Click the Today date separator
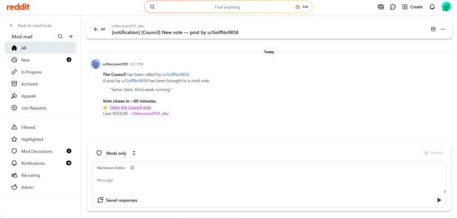The height and width of the screenshot is (219, 457). [x=269, y=52]
